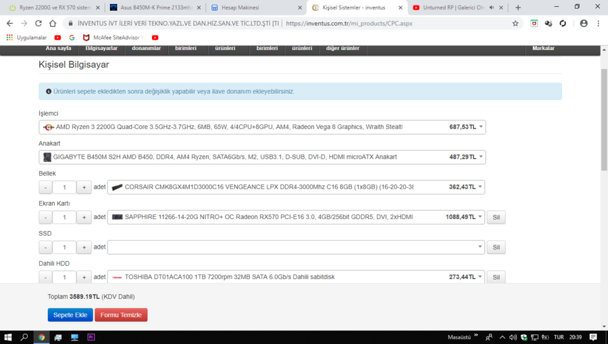
Task: Open Bellek dropdown with CORSAIR Vengeance
Action: (x=296, y=187)
